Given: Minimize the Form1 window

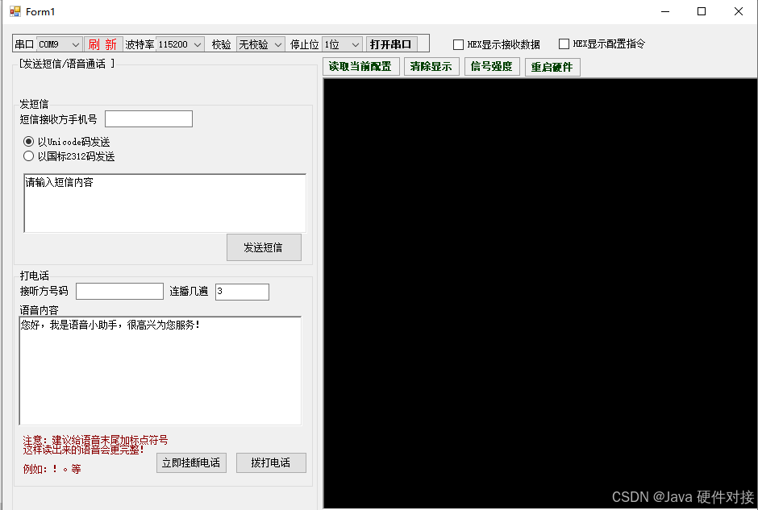Looking at the screenshot, I should [665, 11].
